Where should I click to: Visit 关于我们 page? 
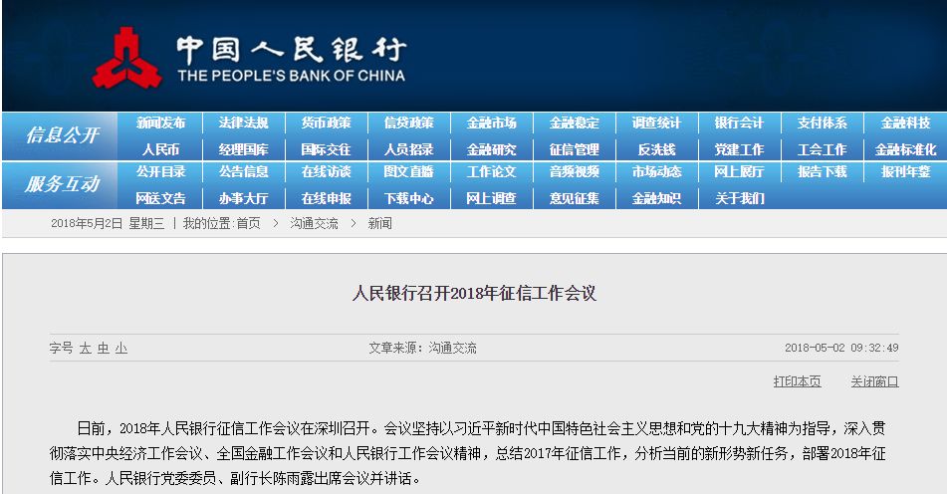coord(739,198)
